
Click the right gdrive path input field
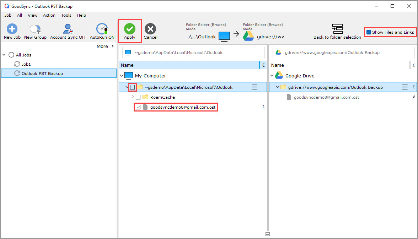344,53
